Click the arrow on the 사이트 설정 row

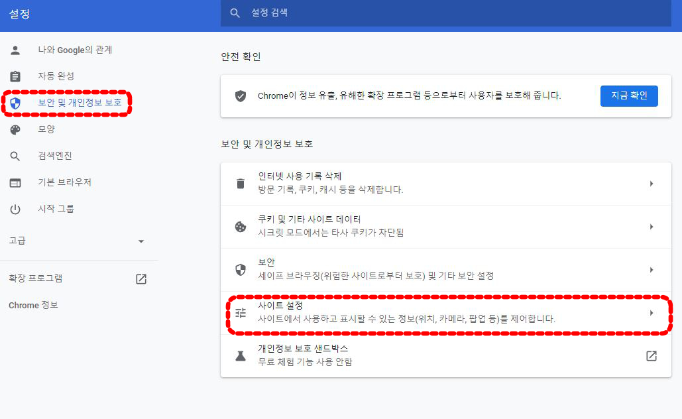[x=652, y=313]
